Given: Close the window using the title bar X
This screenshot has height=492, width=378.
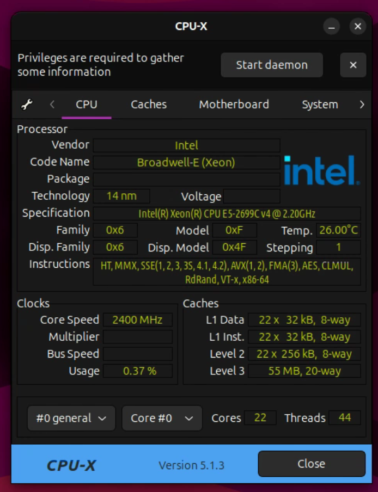Looking at the screenshot, I should (357, 26).
